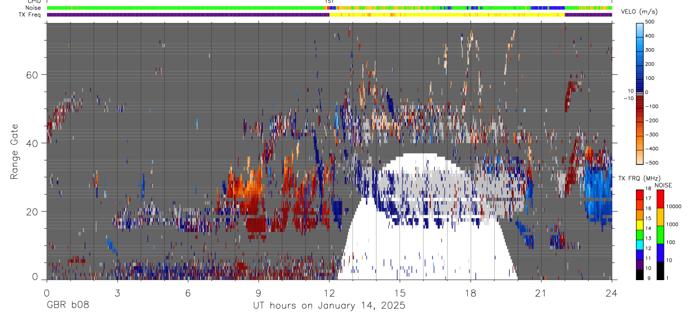Click x-axis tick label '3'
This screenshot has width=688, height=317.
click(x=117, y=293)
